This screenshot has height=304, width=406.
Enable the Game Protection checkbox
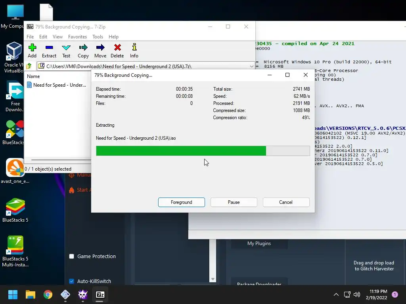(x=72, y=256)
